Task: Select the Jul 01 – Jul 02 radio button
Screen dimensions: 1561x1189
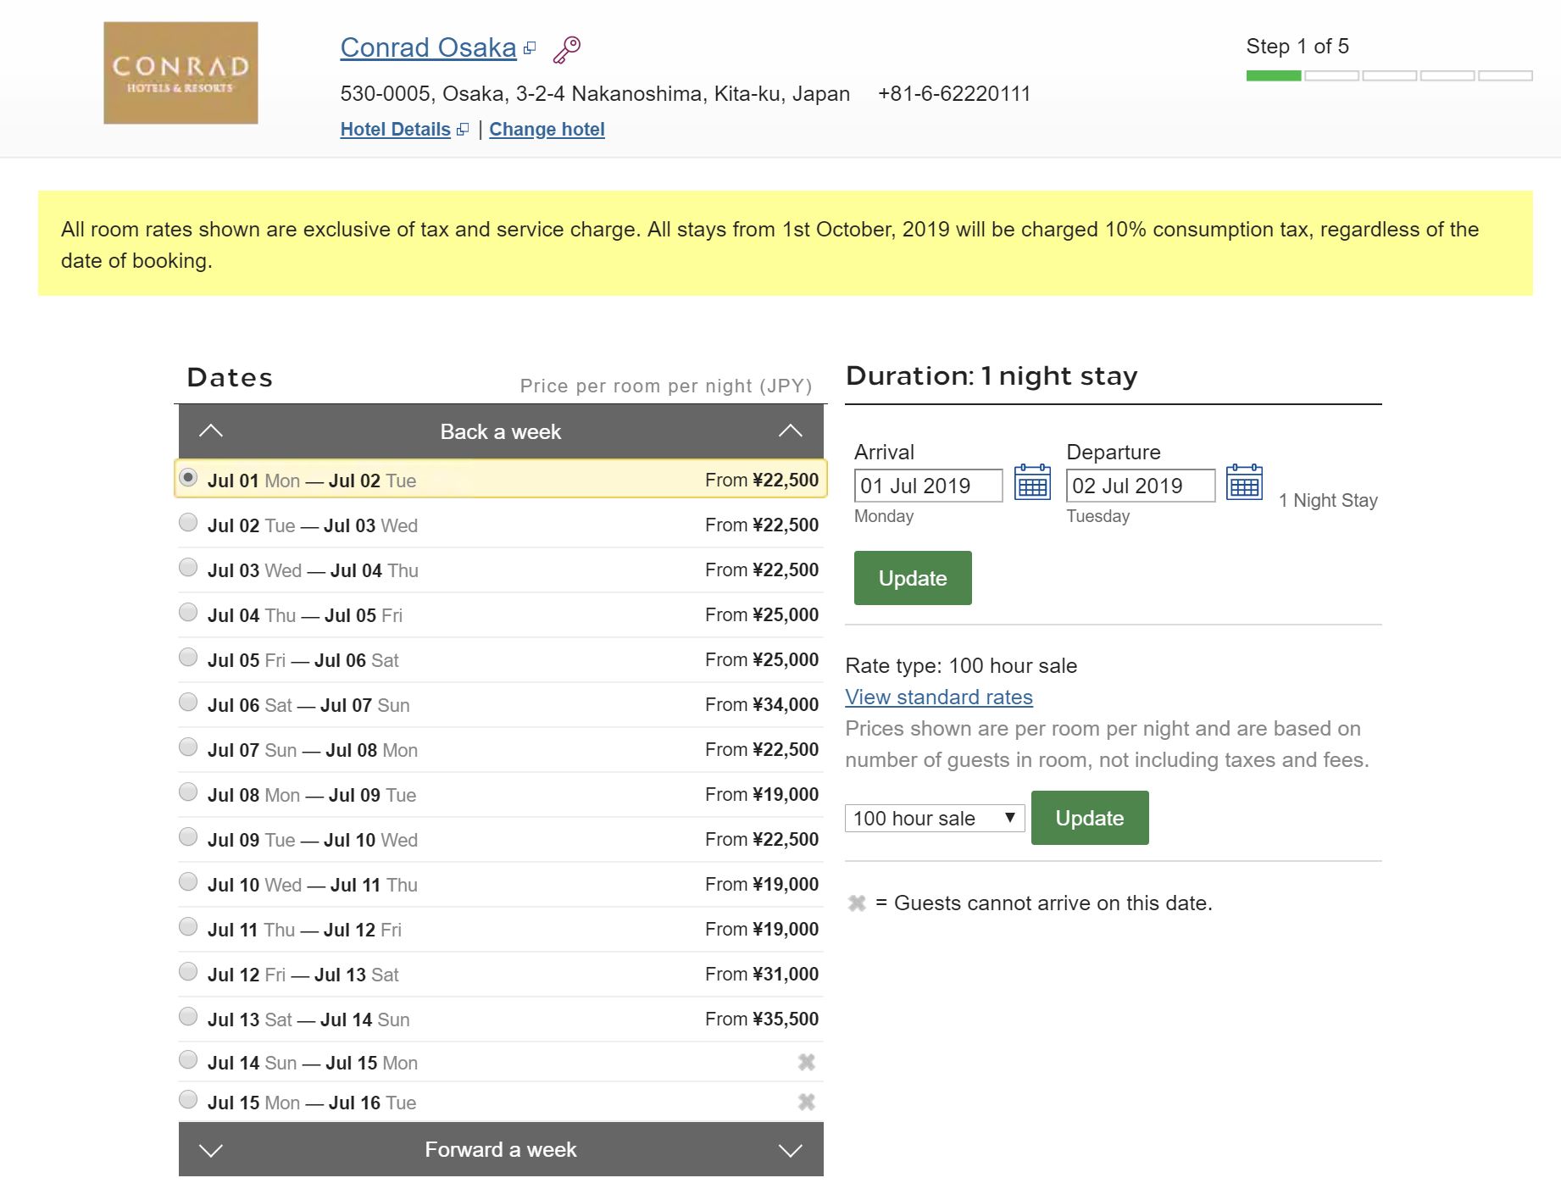Action: point(188,477)
